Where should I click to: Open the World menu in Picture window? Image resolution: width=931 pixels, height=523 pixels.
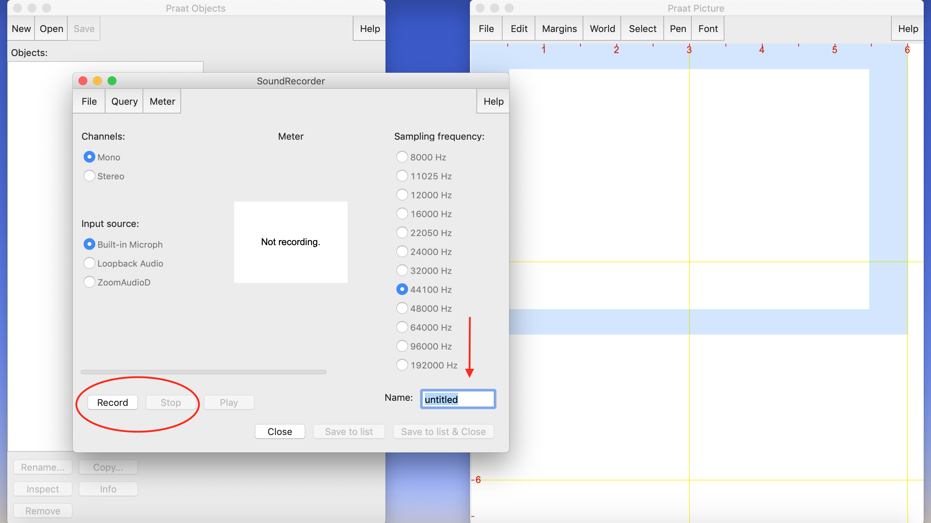click(602, 29)
